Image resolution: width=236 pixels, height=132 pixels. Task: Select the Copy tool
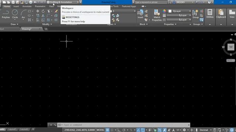(x=38, y=15)
